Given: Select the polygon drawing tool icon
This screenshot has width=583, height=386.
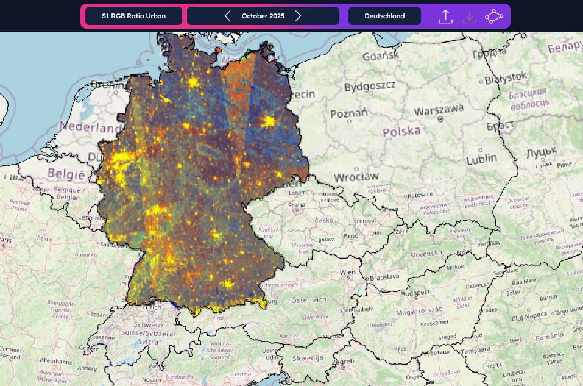Looking at the screenshot, I should point(493,16).
